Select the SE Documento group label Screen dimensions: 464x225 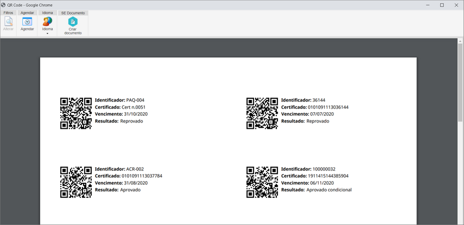click(73, 13)
